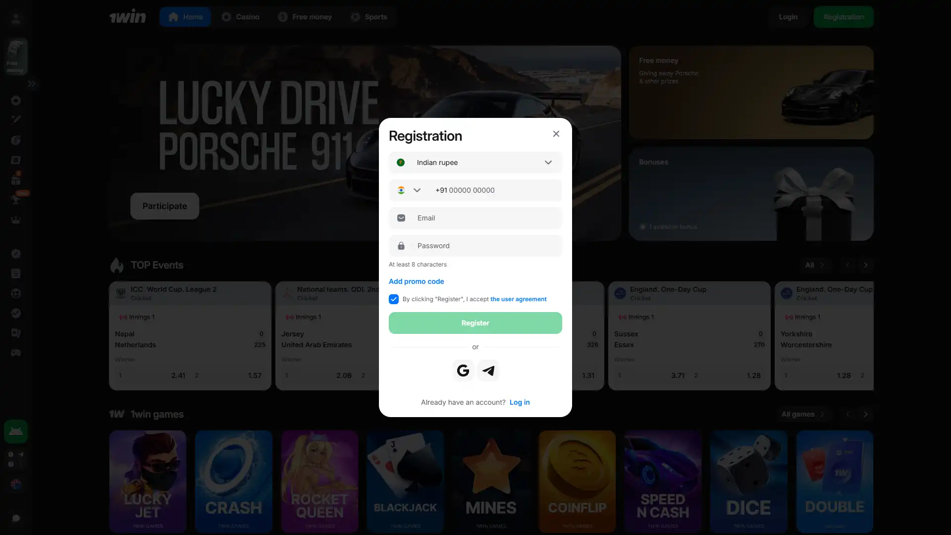Select Nepal odds 2.41 in ICC event
This screenshot has height=535, width=951.
(152, 375)
